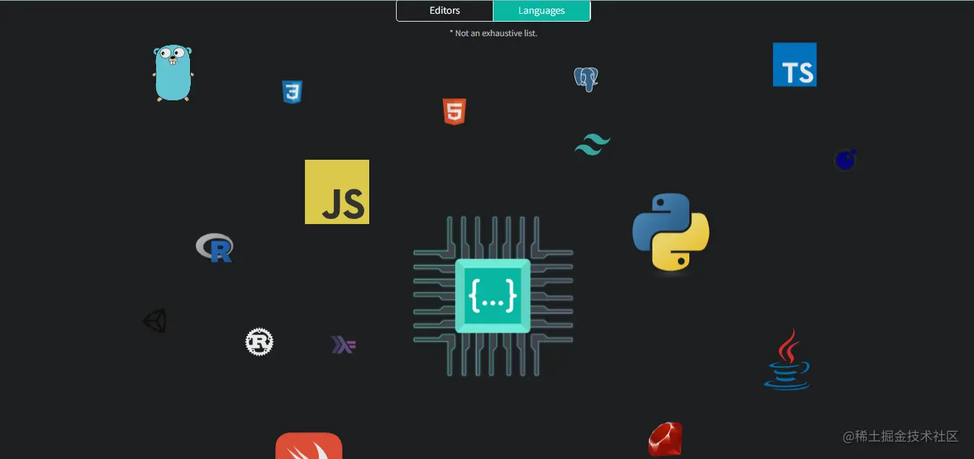
Task: Click the blue CSS3 shield logo
Action: 292,93
